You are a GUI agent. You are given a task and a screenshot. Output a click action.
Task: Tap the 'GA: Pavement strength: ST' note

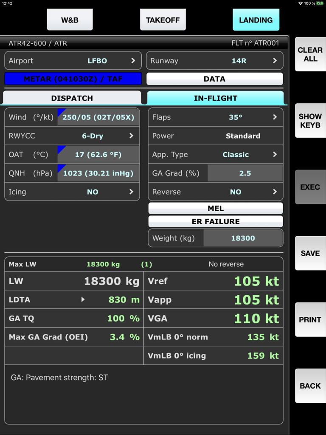[x=59, y=378]
